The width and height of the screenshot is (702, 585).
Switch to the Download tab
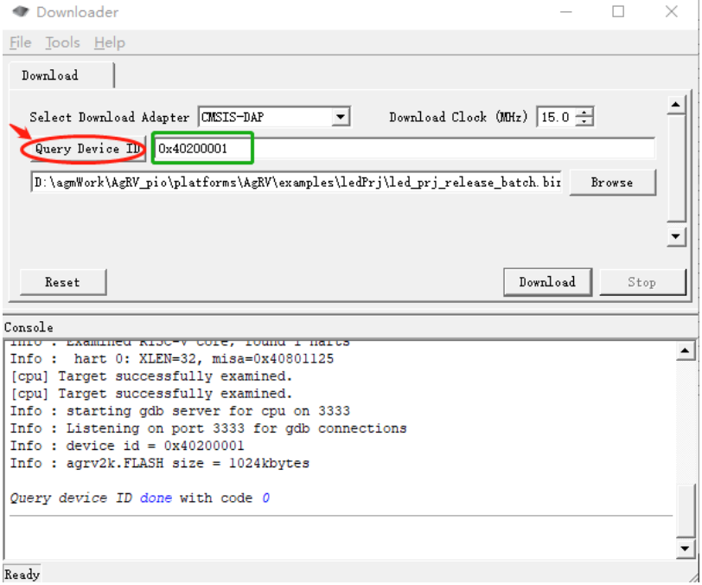(50, 75)
